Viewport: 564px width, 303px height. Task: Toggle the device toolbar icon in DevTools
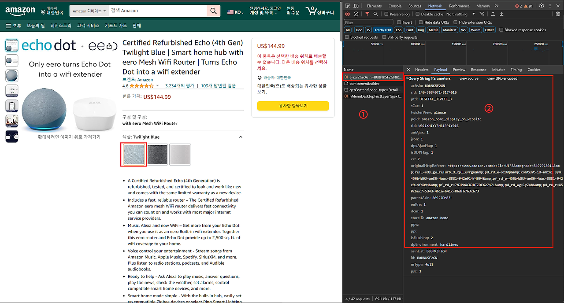(x=356, y=6)
